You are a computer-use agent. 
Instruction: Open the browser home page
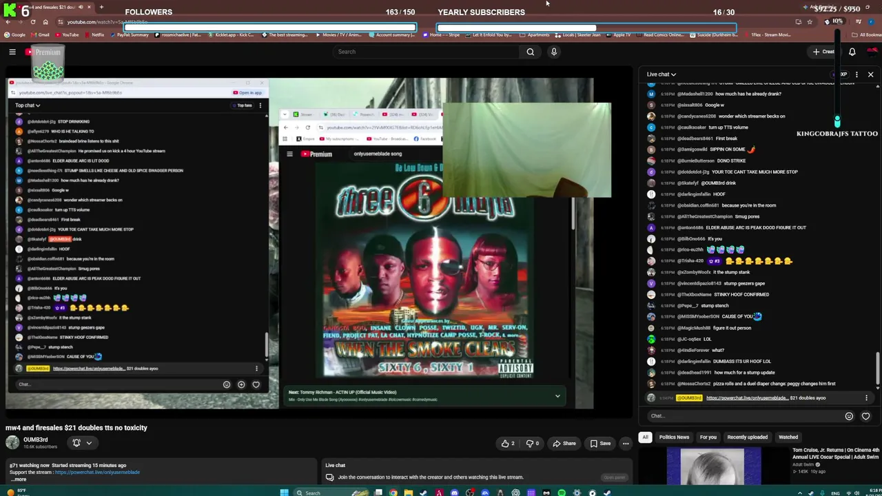pyautogui.click(x=45, y=22)
